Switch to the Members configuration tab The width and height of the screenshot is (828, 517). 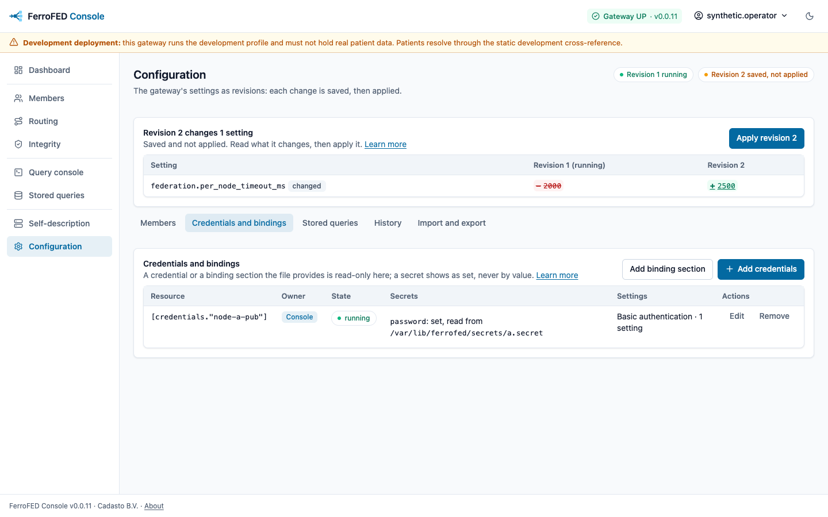(x=158, y=223)
